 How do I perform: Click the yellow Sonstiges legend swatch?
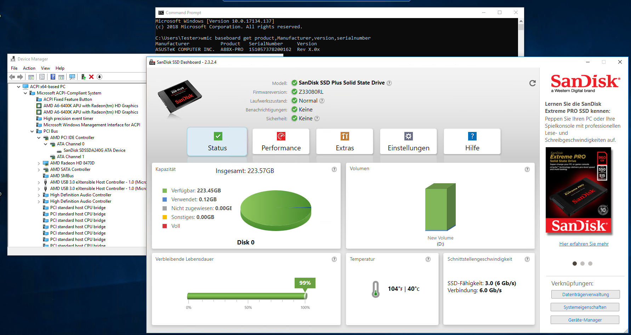pyautogui.click(x=165, y=217)
